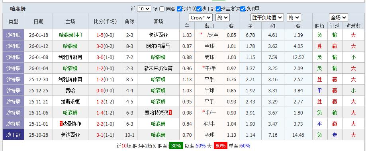Screen dimensions: 366x151
Task: Click the 角球 column header
Action: [129, 21]
